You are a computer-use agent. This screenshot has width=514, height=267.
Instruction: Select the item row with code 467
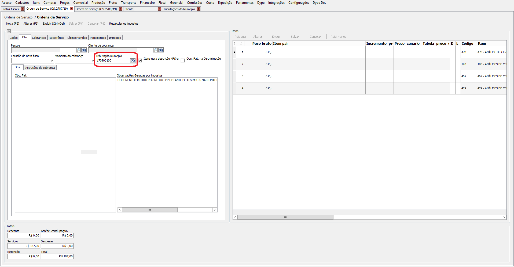click(x=370, y=76)
